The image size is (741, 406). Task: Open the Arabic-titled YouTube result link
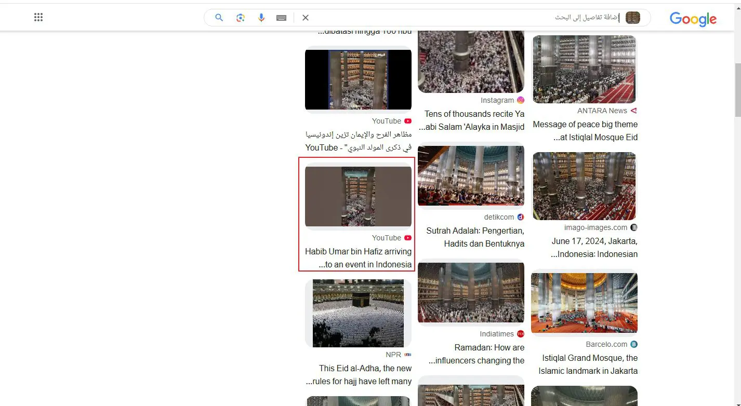[x=359, y=141]
